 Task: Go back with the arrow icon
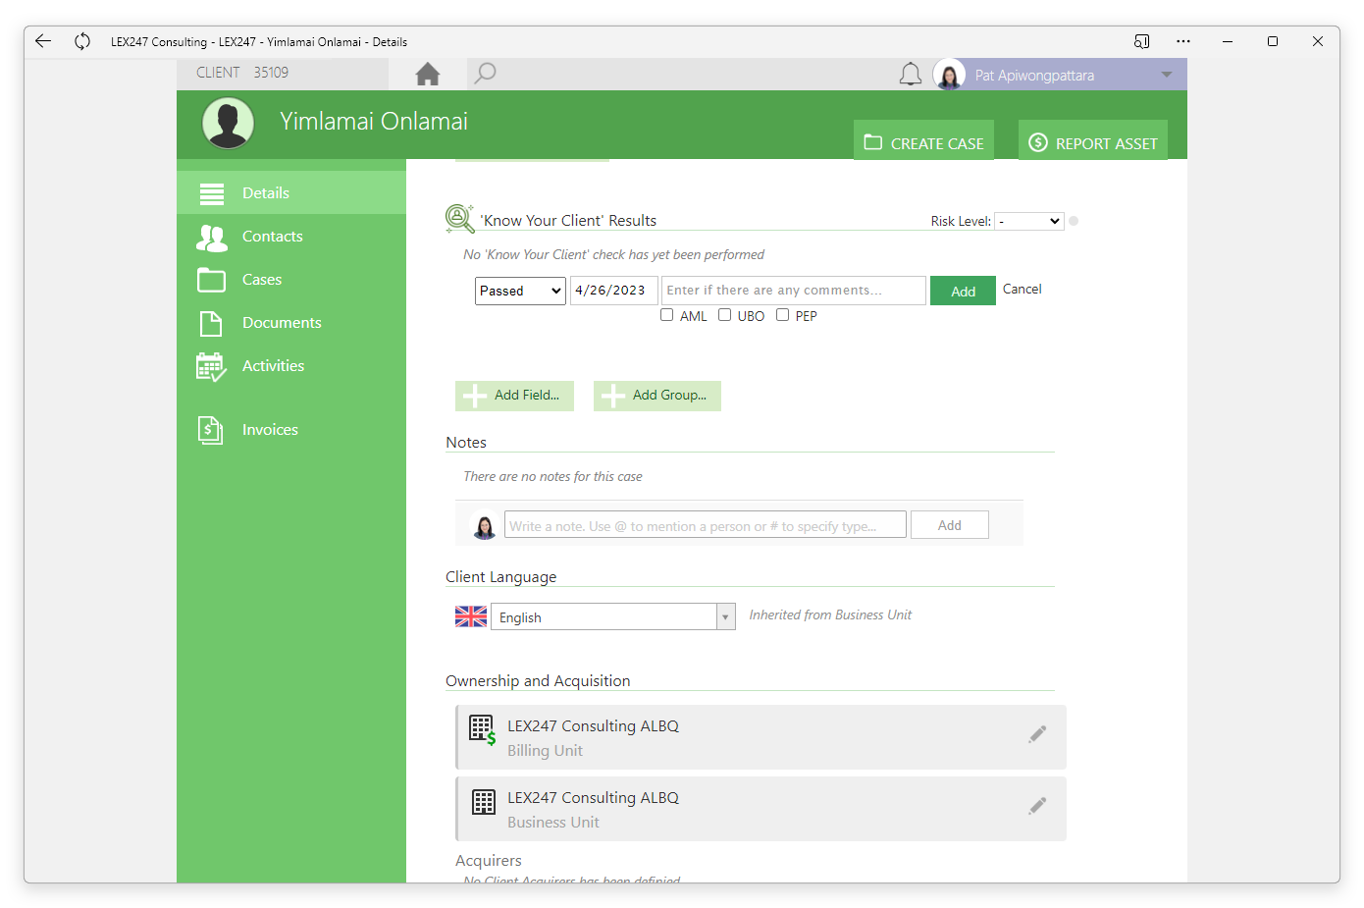(x=43, y=41)
